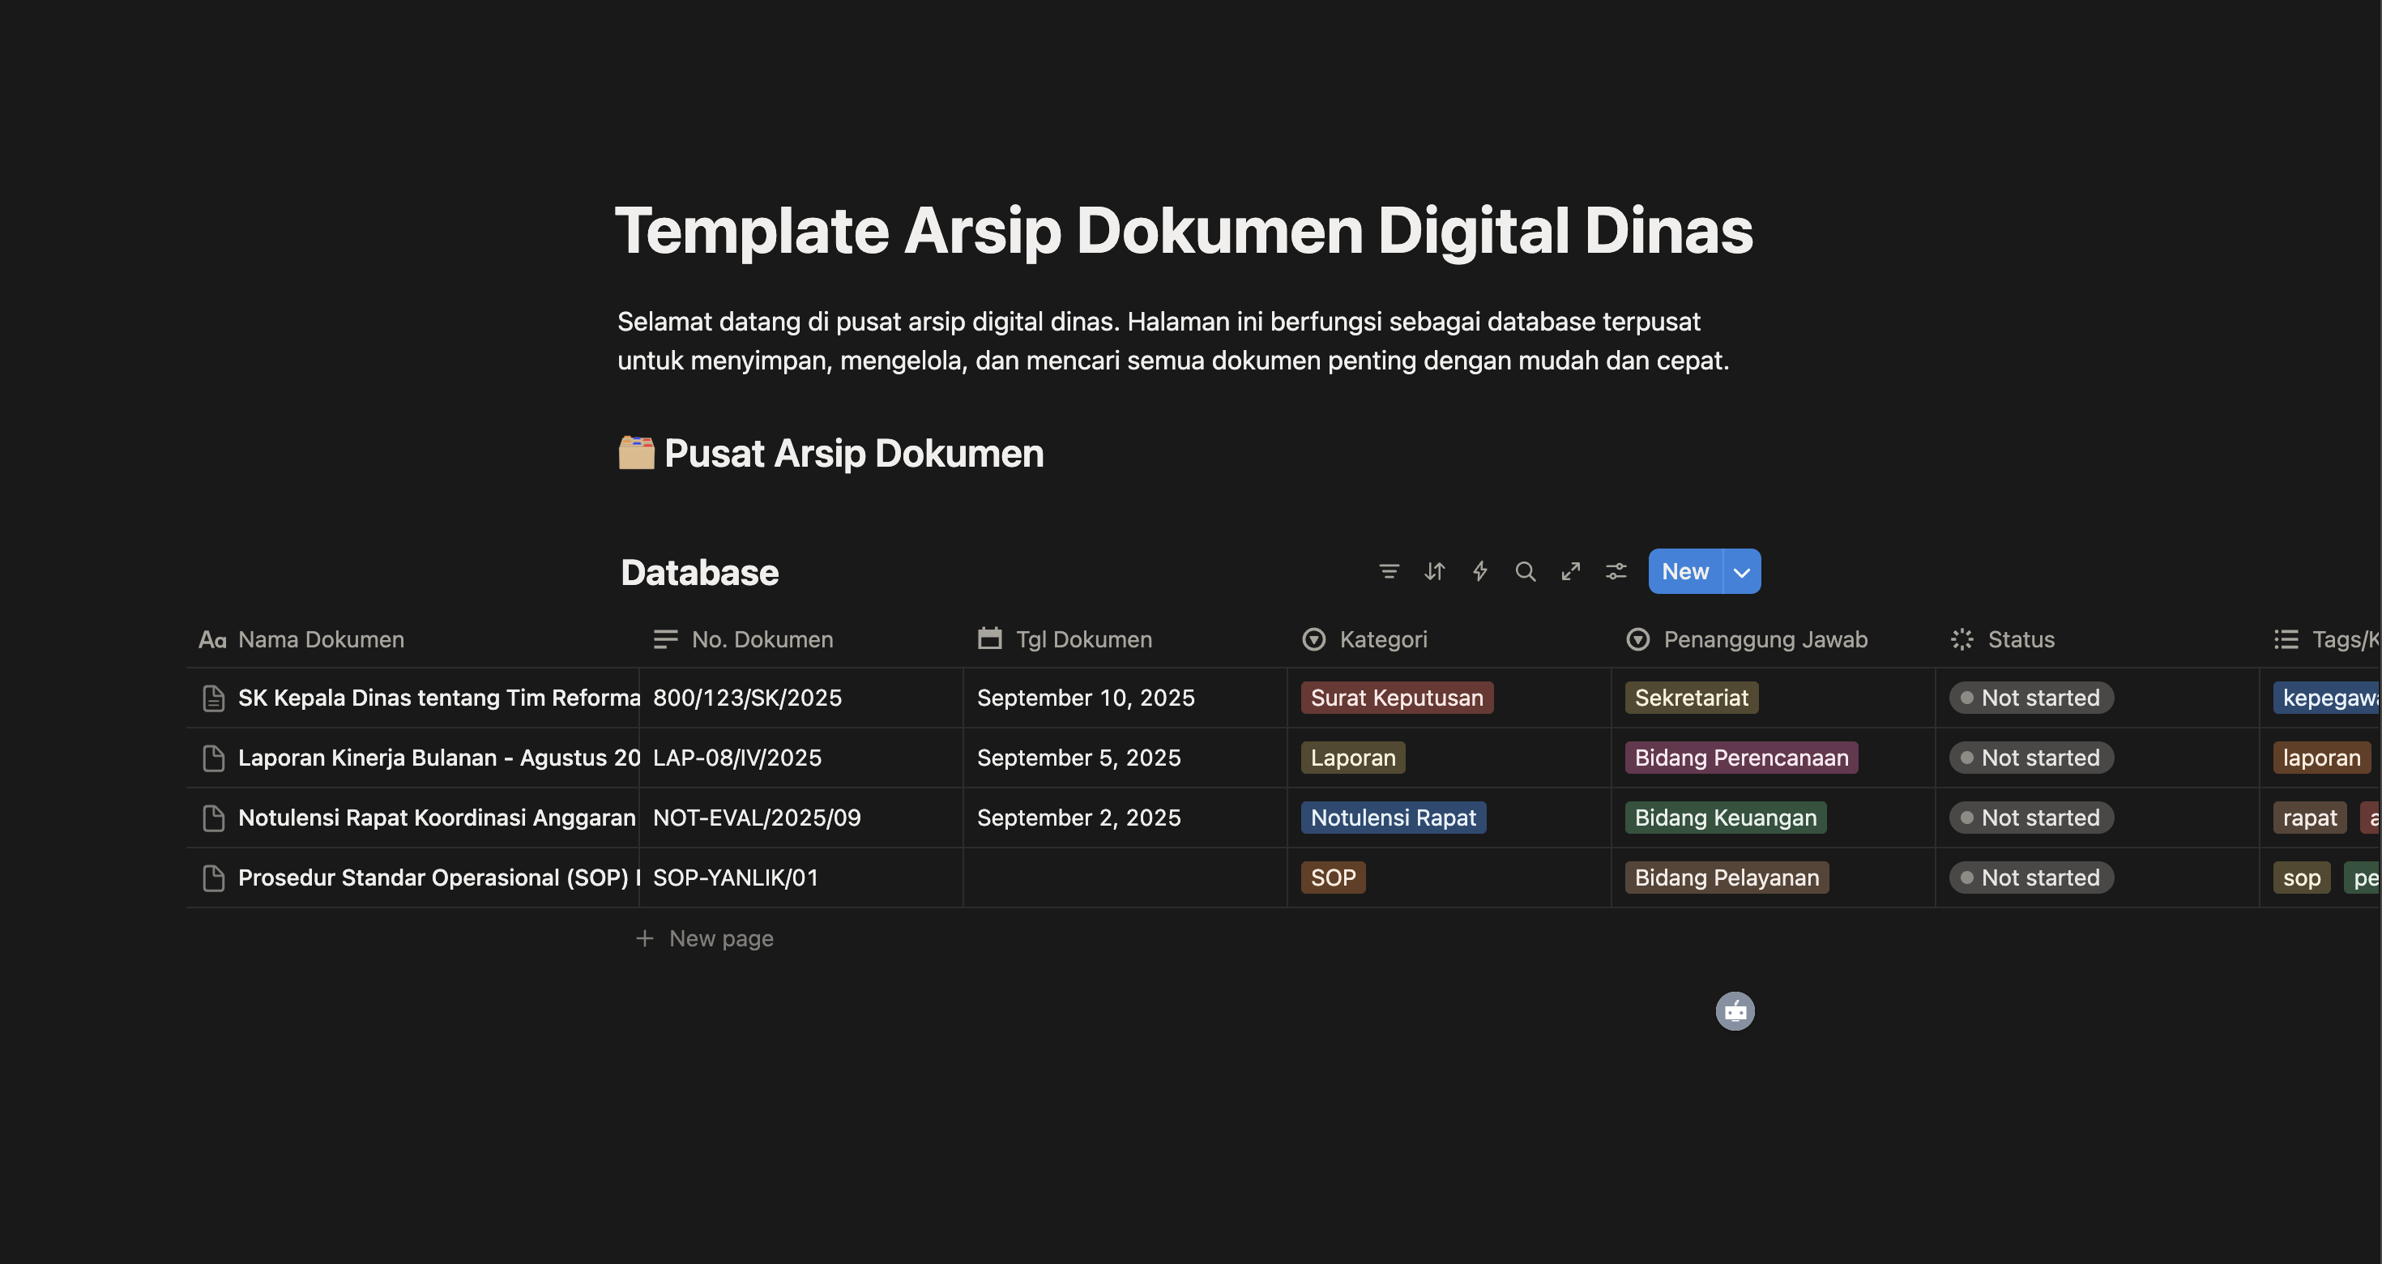This screenshot has width=2382, height=1264.
Task: Open the automations lightning icon
Action: (x=1479, y=571)
